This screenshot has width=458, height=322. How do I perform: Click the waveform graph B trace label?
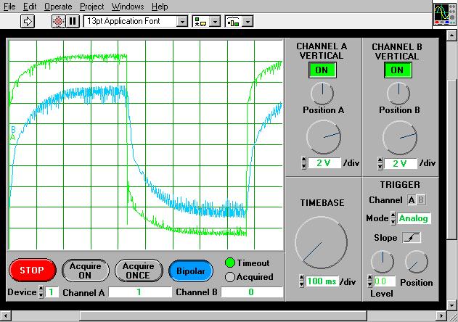click(13, 129)
